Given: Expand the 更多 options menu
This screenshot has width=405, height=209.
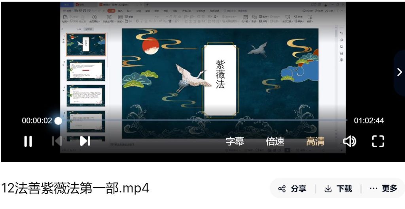Looking at the screenshot, I should [383, 188].
